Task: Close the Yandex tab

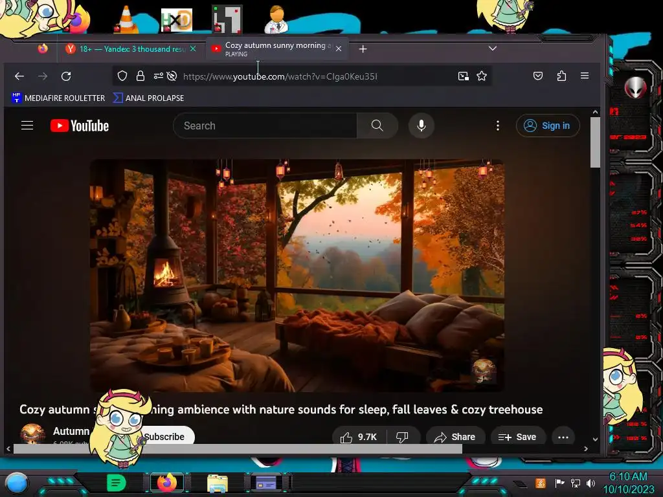Action: [x=193, y=49]
